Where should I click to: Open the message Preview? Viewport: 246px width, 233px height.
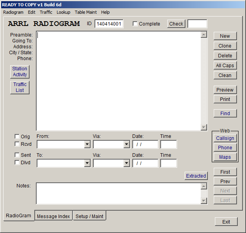225,90
